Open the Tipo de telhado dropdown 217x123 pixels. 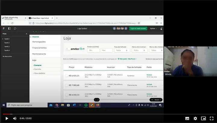pyautogui.click(x=122, y=50)
